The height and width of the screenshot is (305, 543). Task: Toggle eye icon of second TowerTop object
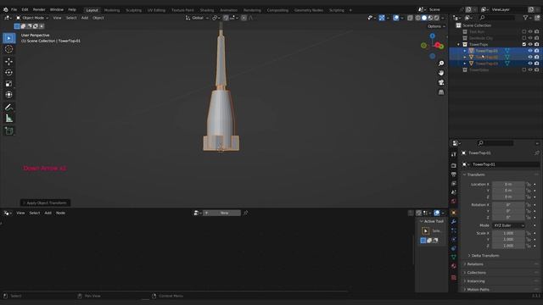(x=530, y=57)
